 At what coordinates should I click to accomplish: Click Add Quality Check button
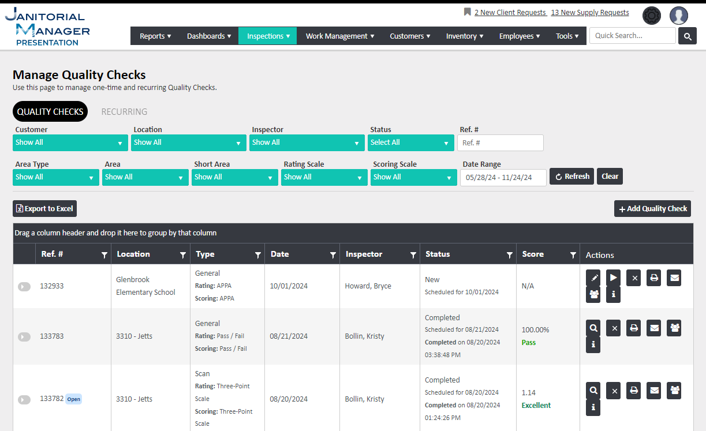click(x=652, y=208)
